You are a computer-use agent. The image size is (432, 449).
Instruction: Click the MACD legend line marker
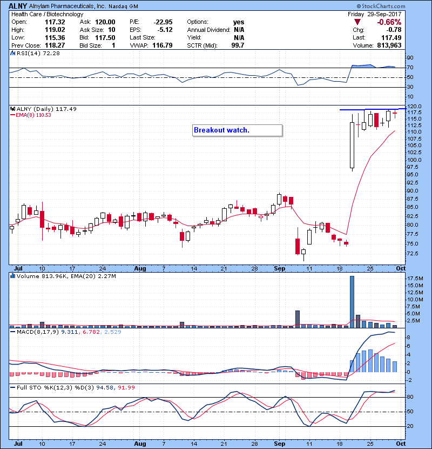(x=12, y=332)
